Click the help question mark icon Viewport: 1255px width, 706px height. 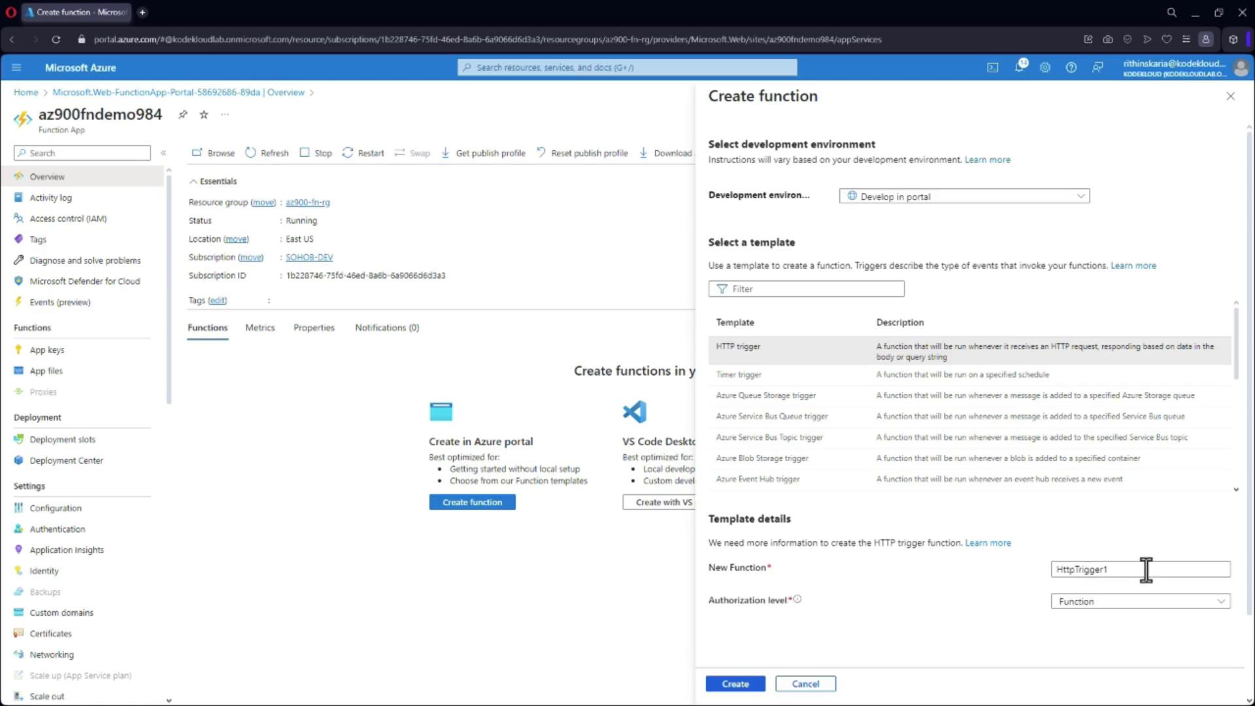pyautogui.click(x=1071, y=67)
